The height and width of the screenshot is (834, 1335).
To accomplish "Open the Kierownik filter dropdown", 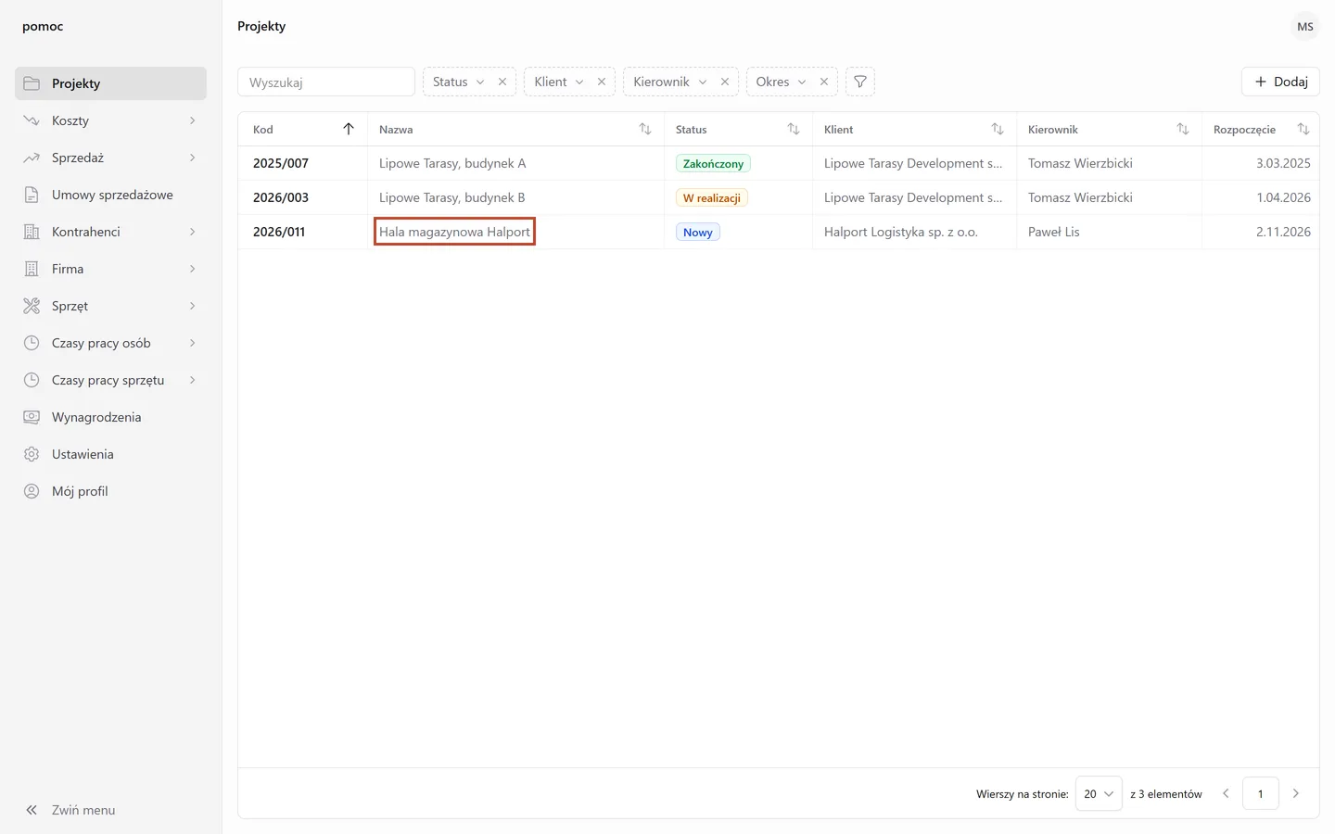I will coord(670,82).
